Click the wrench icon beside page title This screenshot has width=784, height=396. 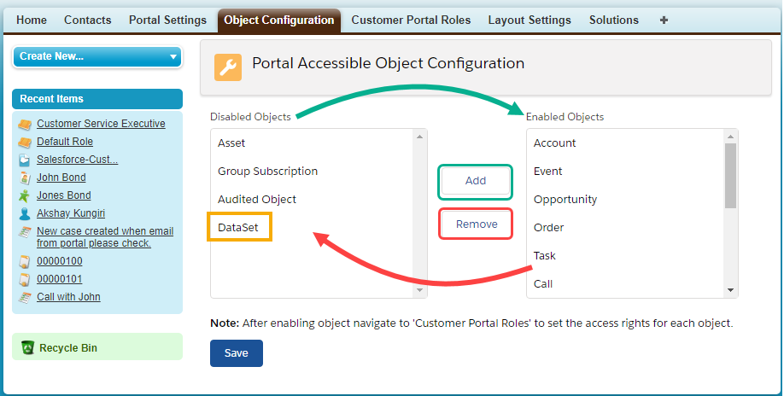[227, 67]
